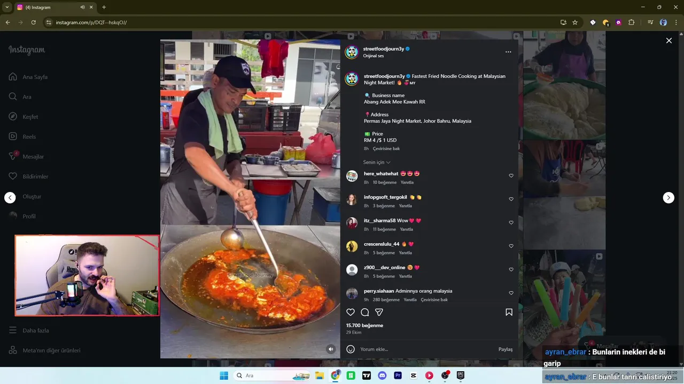
Task: Click the comment bubble icon under post
Action: pos(365,313)
